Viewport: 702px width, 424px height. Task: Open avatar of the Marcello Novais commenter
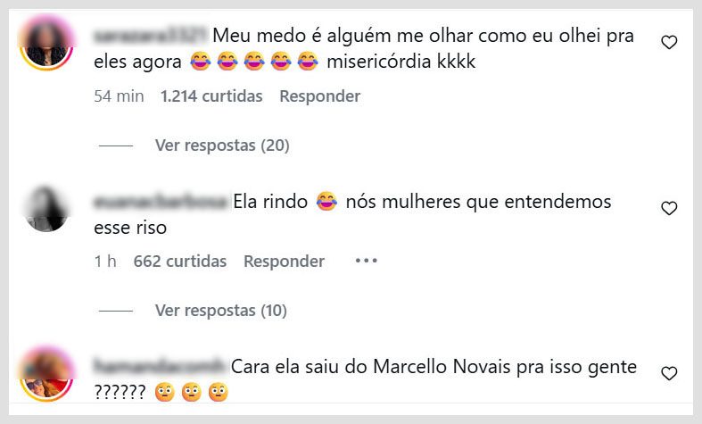click(47, 374)
